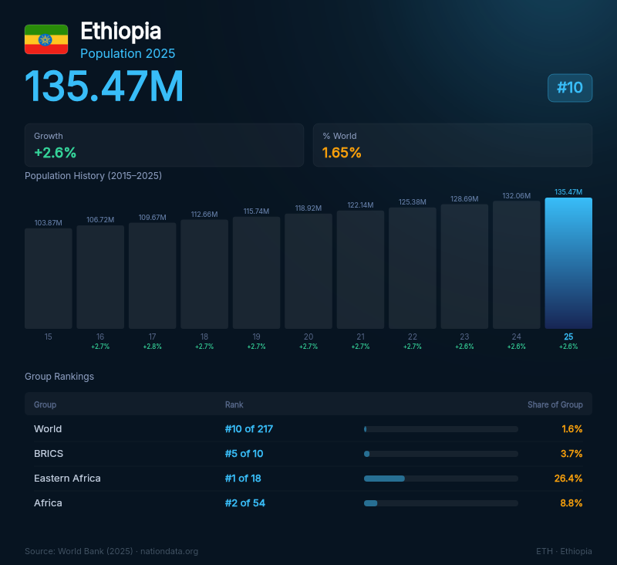Click the Eastern Africa share progress bar
Screen dimensions: 617x565
(x=440, y=479)
